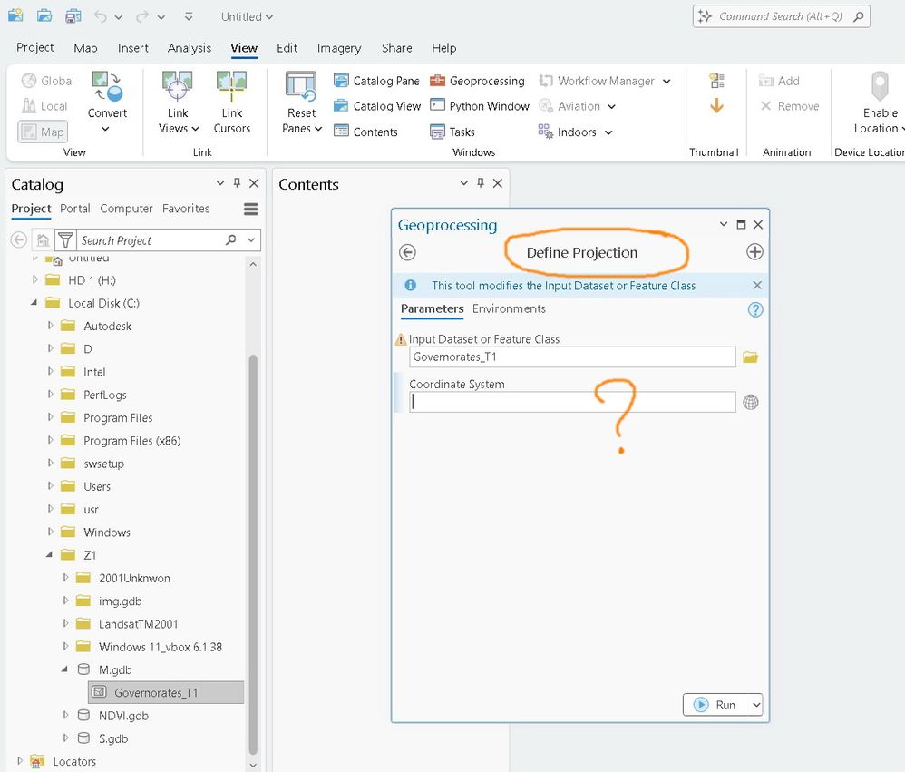Image resolution: width=905 pixels, height=772 pixels.
Task: Collapse the Z1 folder
Action: pyautogui.click(x=50, y=554)
